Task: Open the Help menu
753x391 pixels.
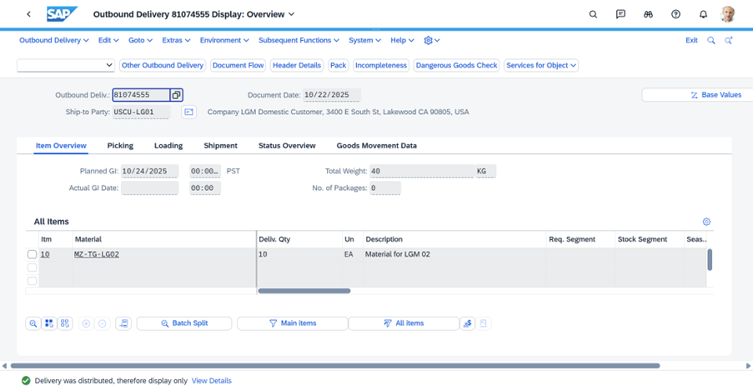Action: [x=402, y=40]
